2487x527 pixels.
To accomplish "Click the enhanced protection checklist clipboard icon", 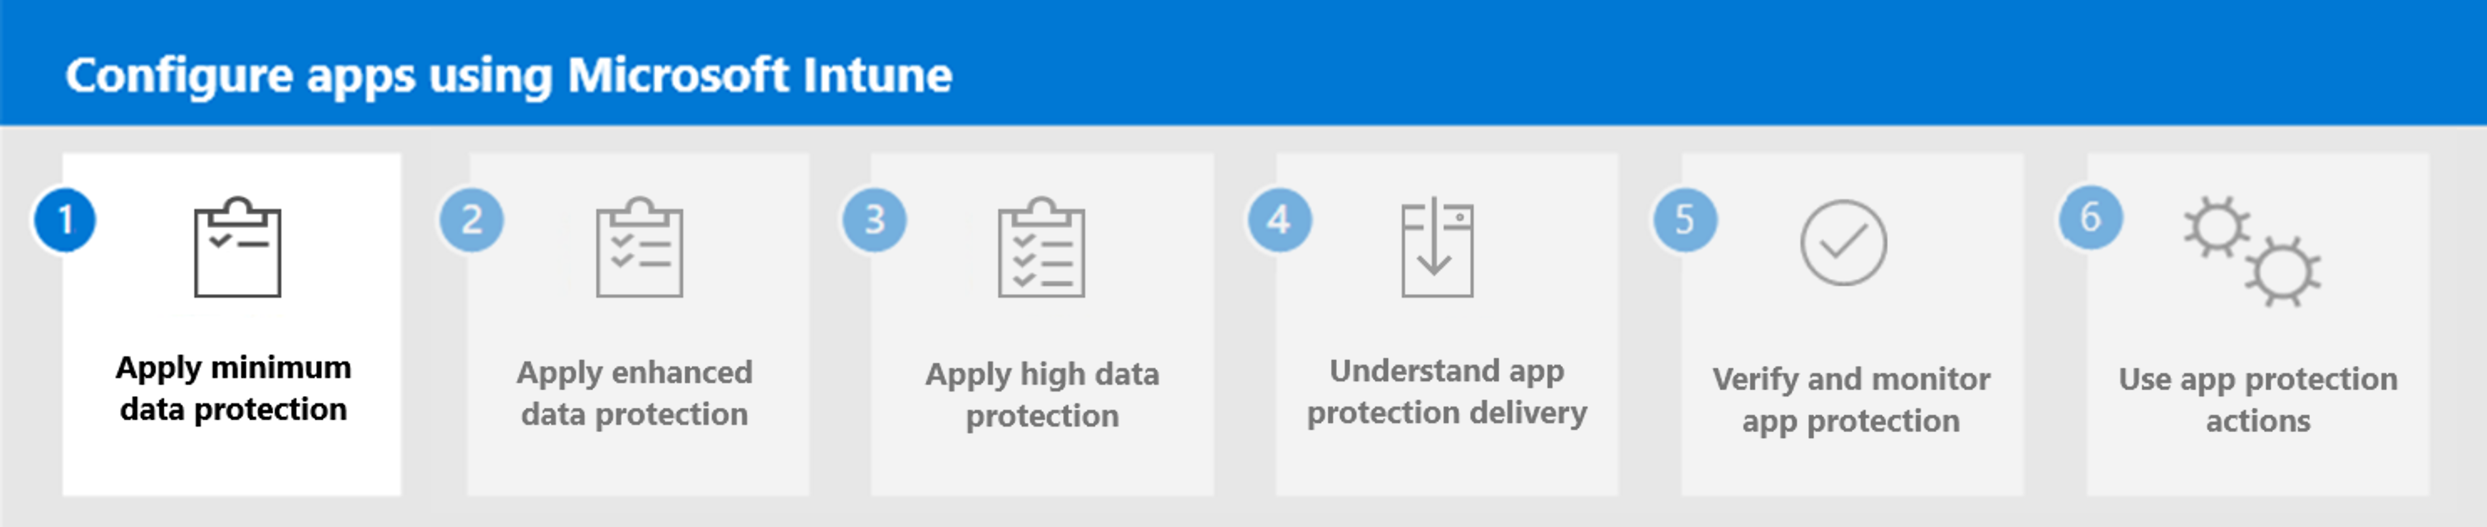I will click(x=639, y=248).
